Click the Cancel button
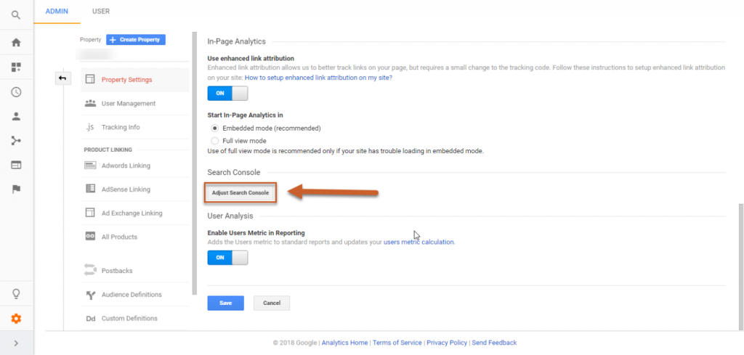Viewport: 744px width, 355px height. tap(272, 303)
